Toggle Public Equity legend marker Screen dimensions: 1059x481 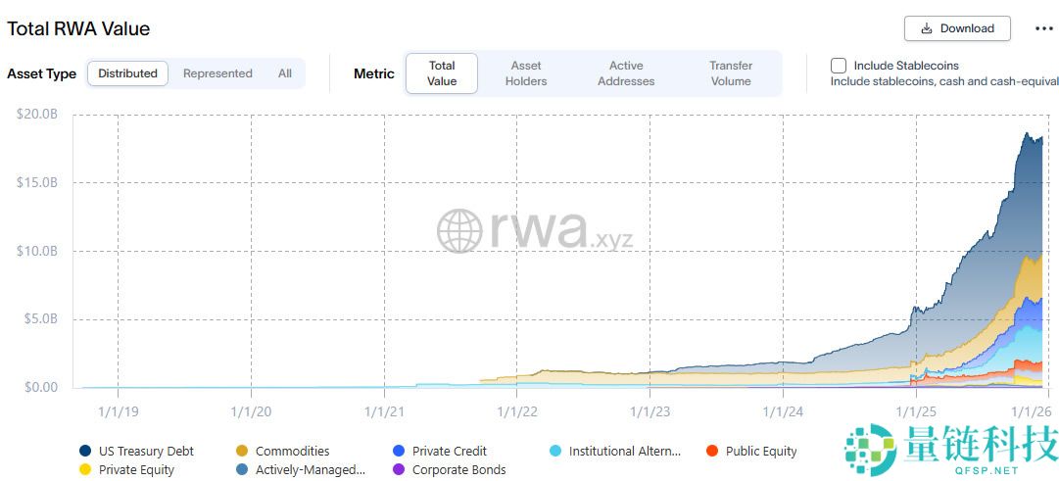(712, 452)
